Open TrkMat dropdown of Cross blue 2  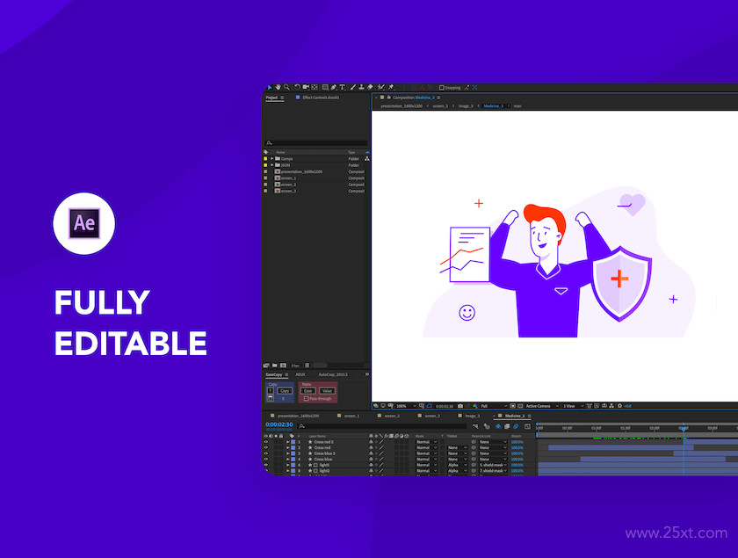457,453
